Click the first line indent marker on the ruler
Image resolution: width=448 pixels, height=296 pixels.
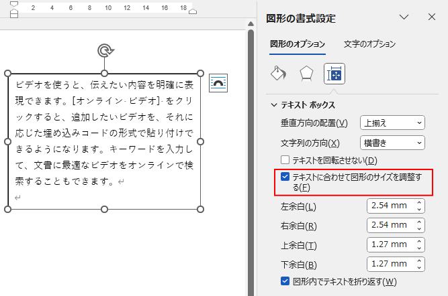tap(14, 4)
